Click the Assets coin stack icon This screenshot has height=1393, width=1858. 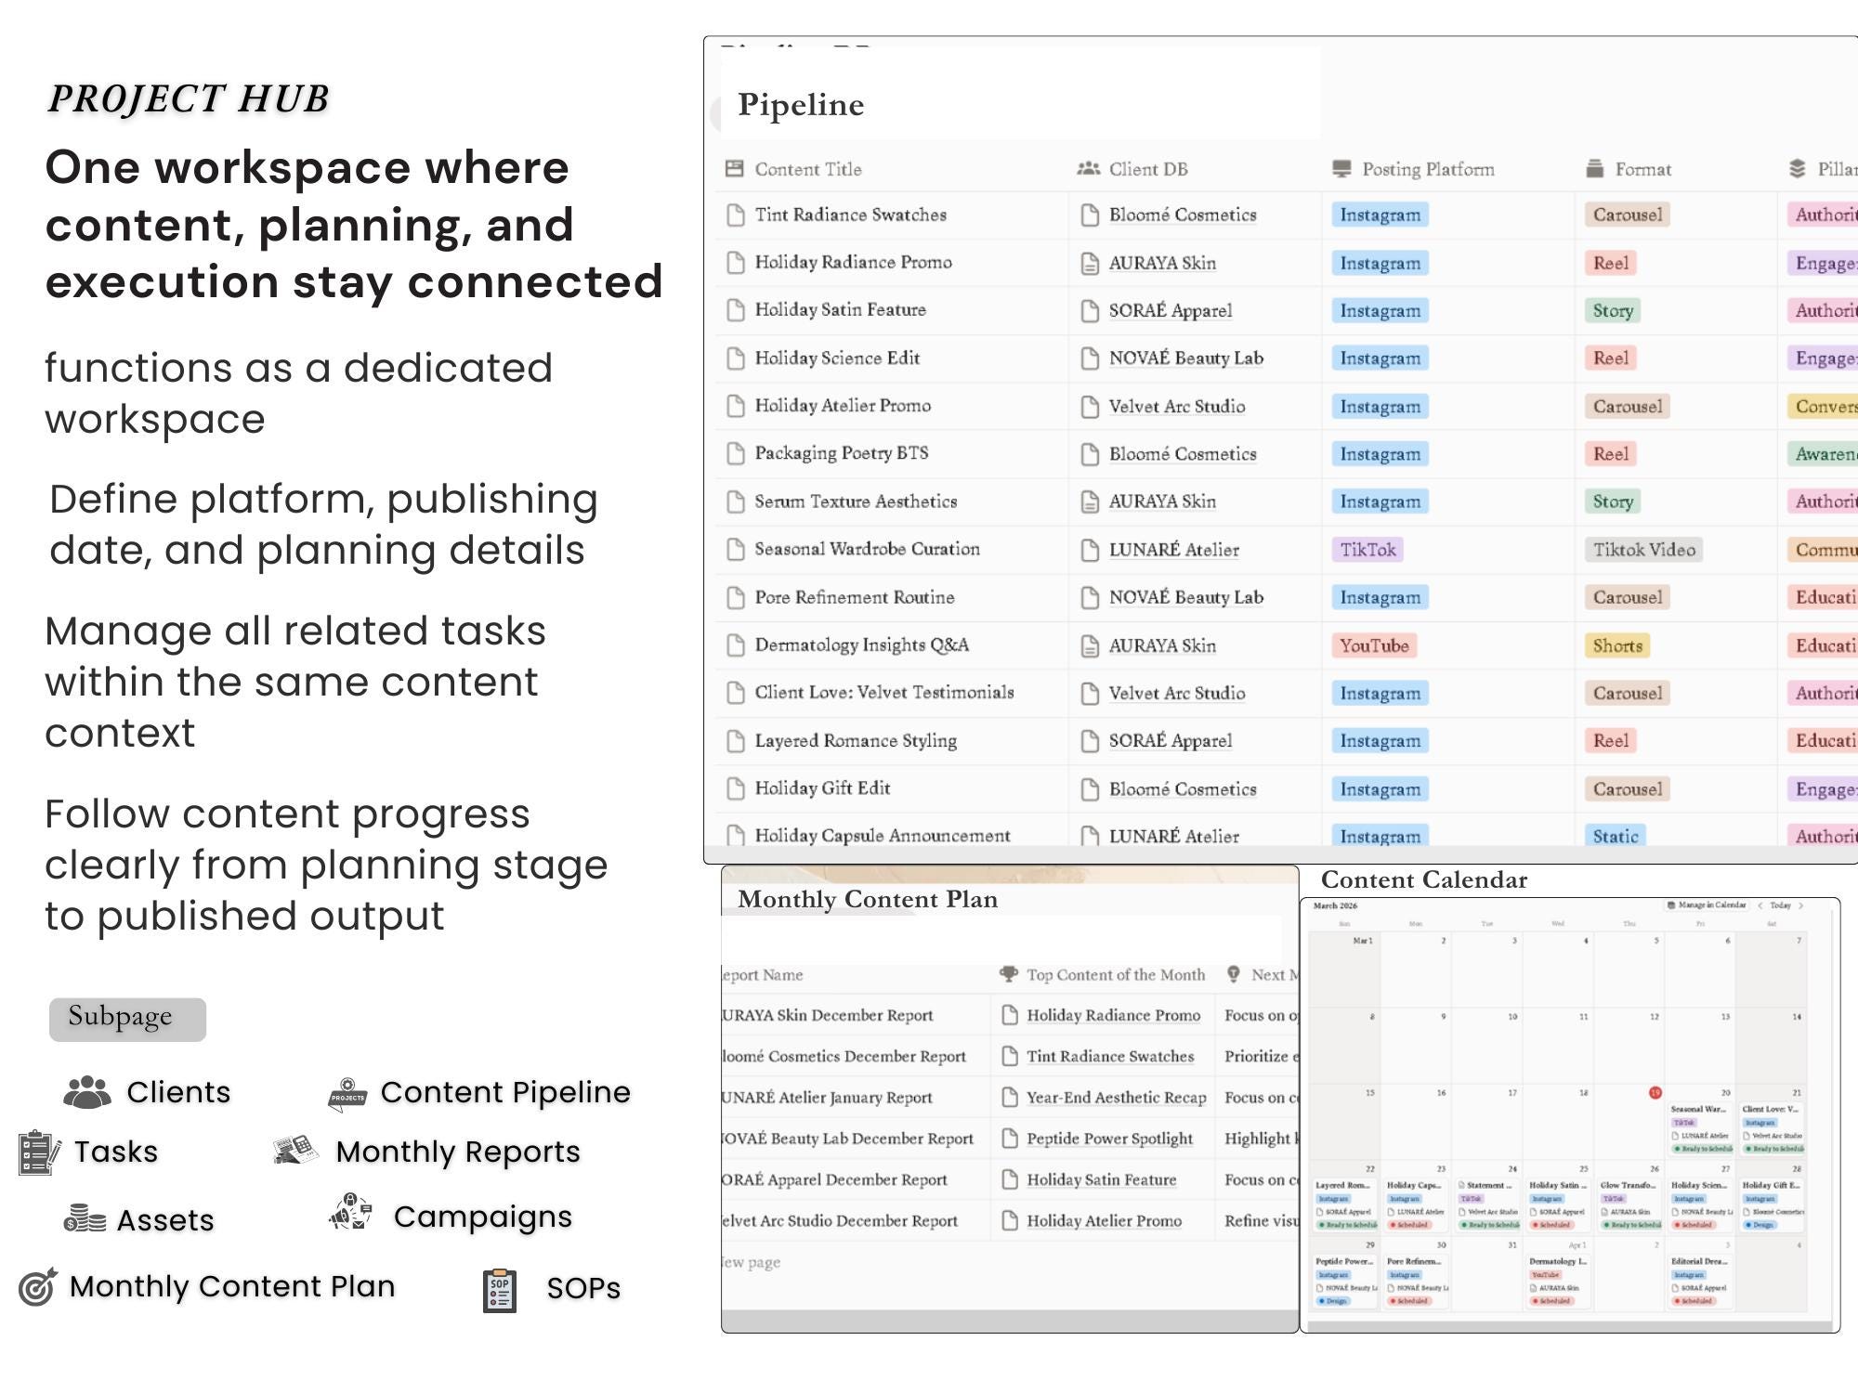point(85,1218)
